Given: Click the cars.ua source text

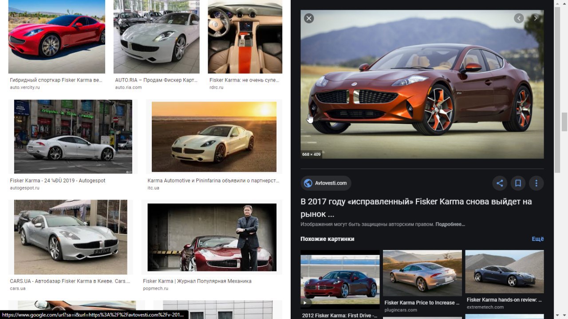Looking at the screenshot, I should [18, 288].
